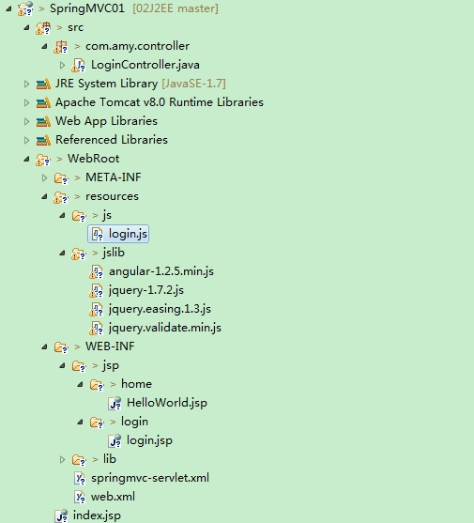
Task: Click the resources folder icon
Action: tap(61, 197)
